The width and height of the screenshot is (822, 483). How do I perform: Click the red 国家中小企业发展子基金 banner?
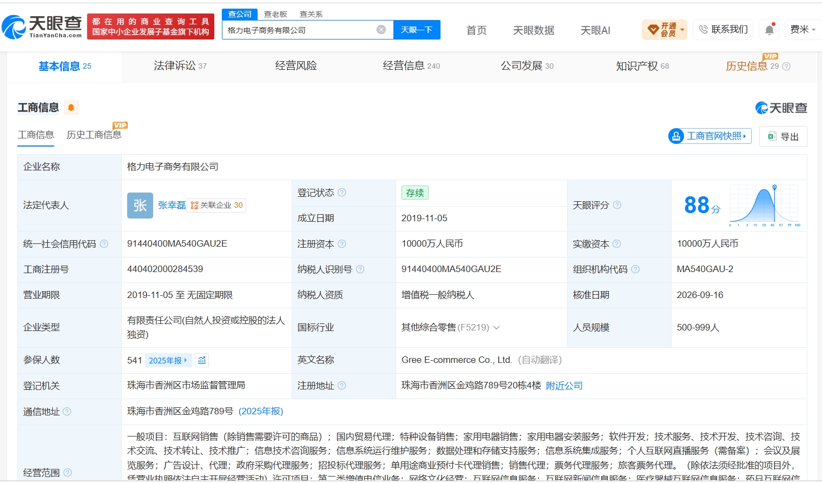pos(150,27)
